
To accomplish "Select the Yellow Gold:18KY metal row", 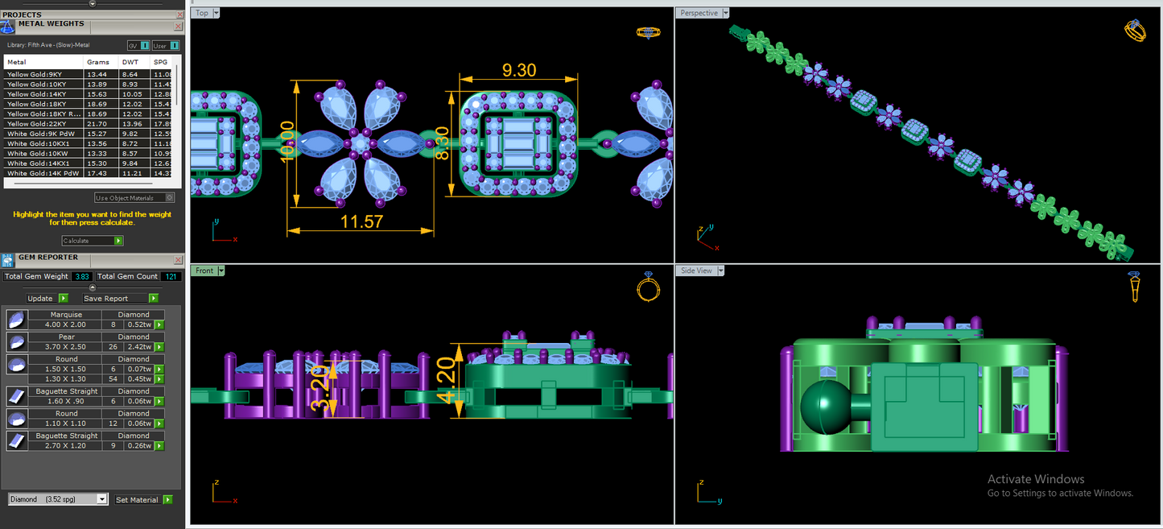I will pyautogui.click(x=89, y=105).
